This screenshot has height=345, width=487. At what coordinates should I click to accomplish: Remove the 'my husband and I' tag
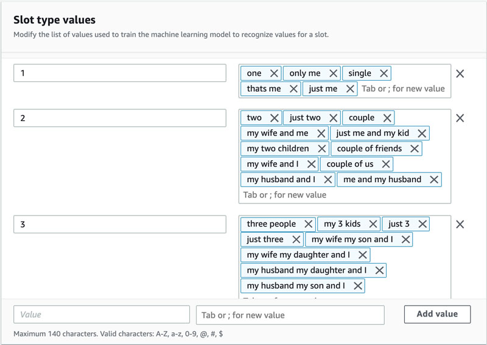[328, 180]
